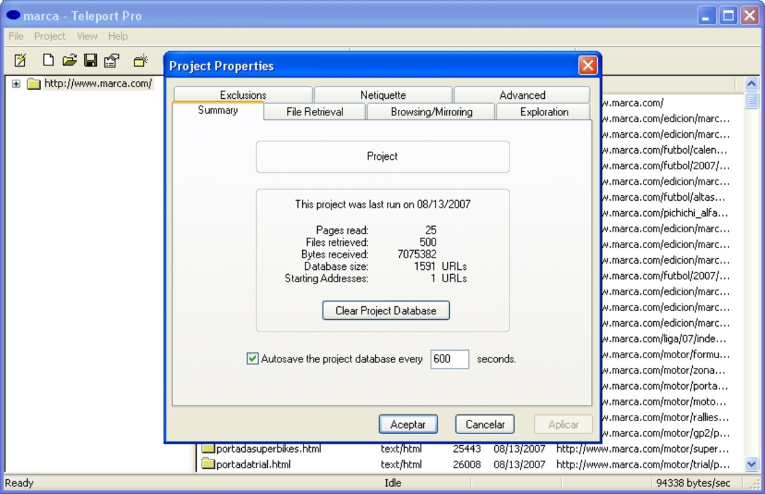Open the View menu
Screen dimensions: 765x494
point(86,36)
